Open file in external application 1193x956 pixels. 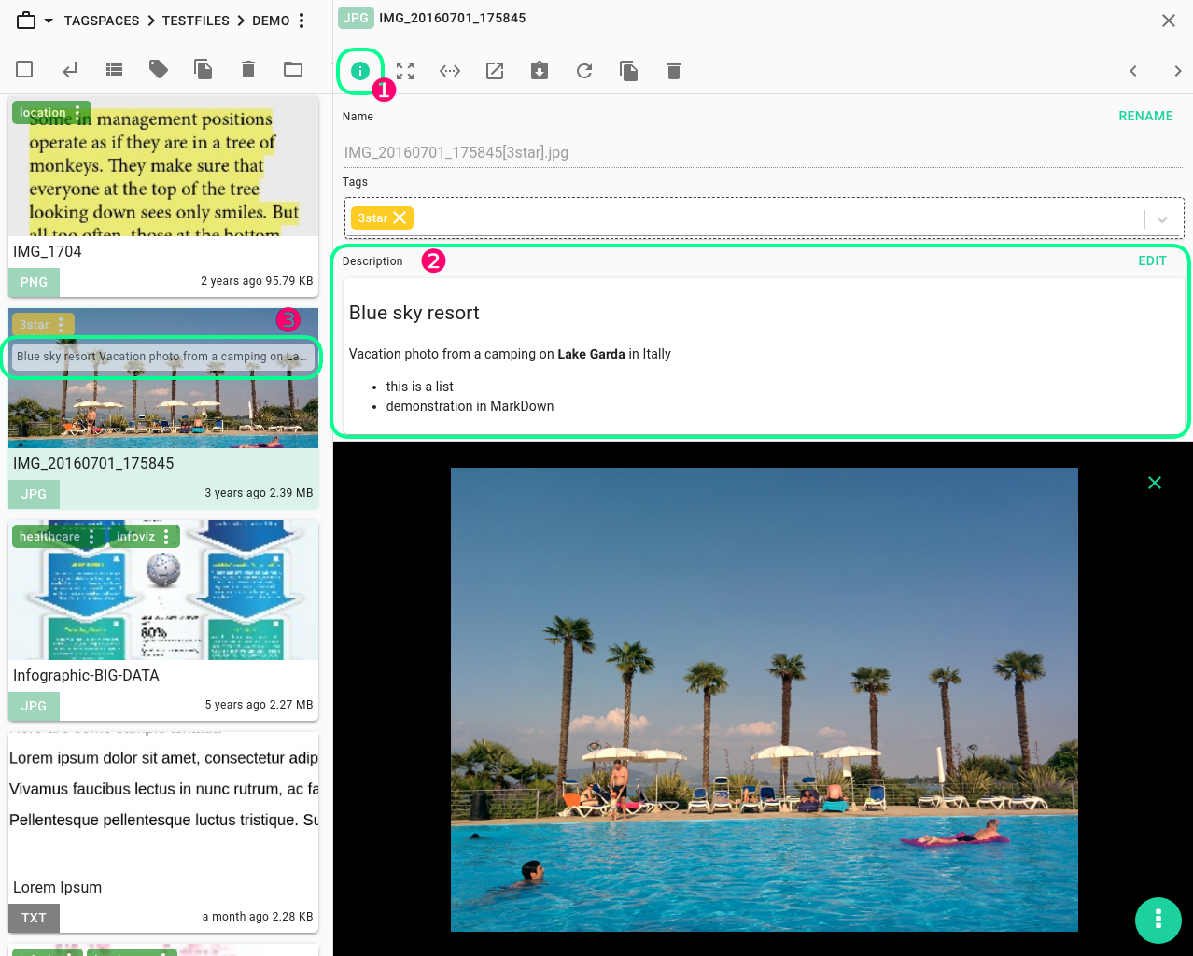495,71
